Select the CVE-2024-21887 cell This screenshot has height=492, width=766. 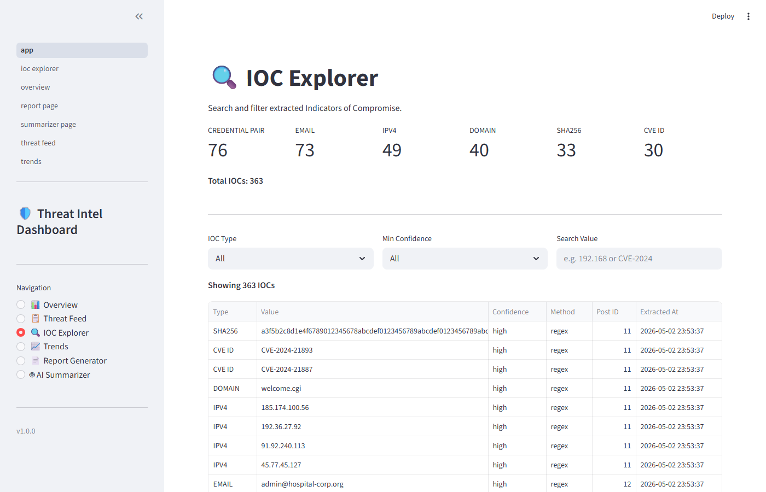[x=373, y=369]
